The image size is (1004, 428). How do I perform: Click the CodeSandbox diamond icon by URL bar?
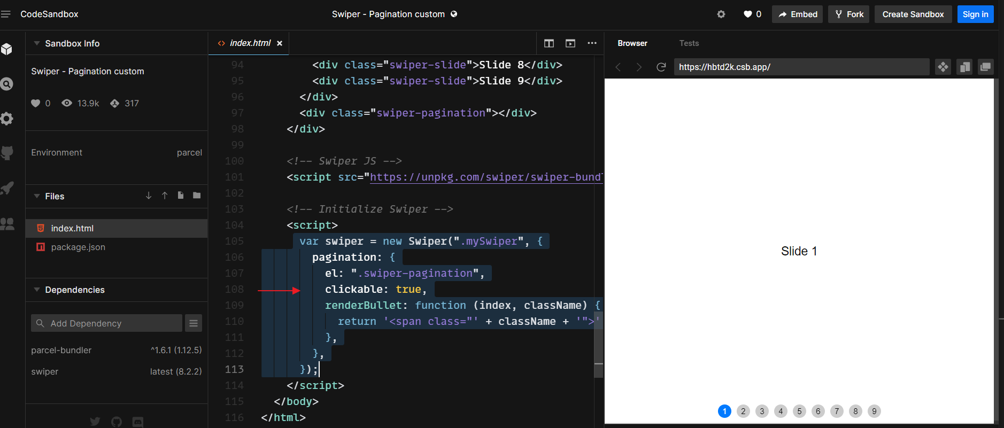pyautogui.click(x=943, y=67)
